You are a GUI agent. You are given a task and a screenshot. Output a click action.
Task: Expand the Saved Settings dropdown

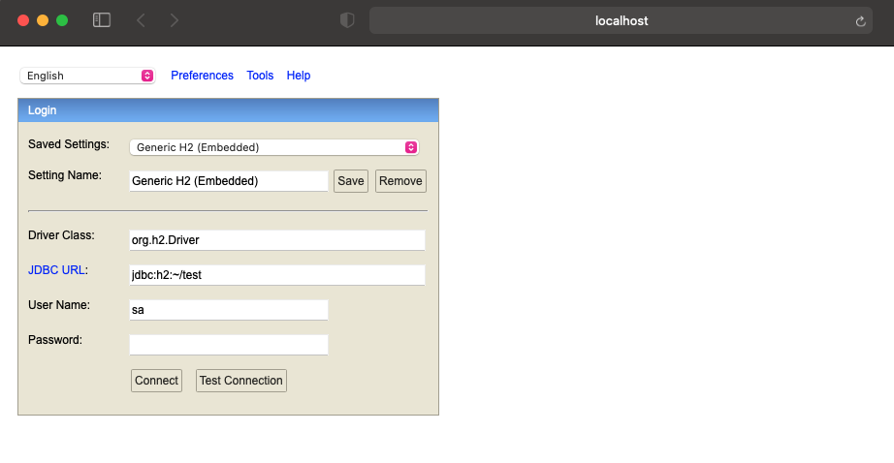(x=274, y=147)
